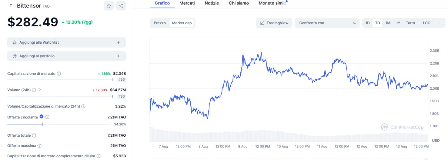The image size is (448, 160).
Task: Click Aggiungi al portfolio button
Action: click(x=66, y=56)
